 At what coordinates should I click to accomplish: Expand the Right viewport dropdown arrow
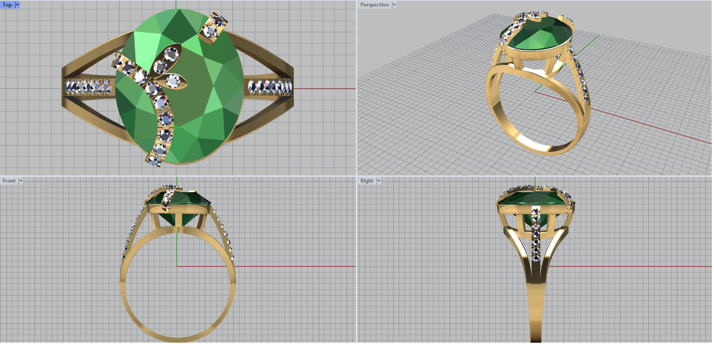click(378, 181)
